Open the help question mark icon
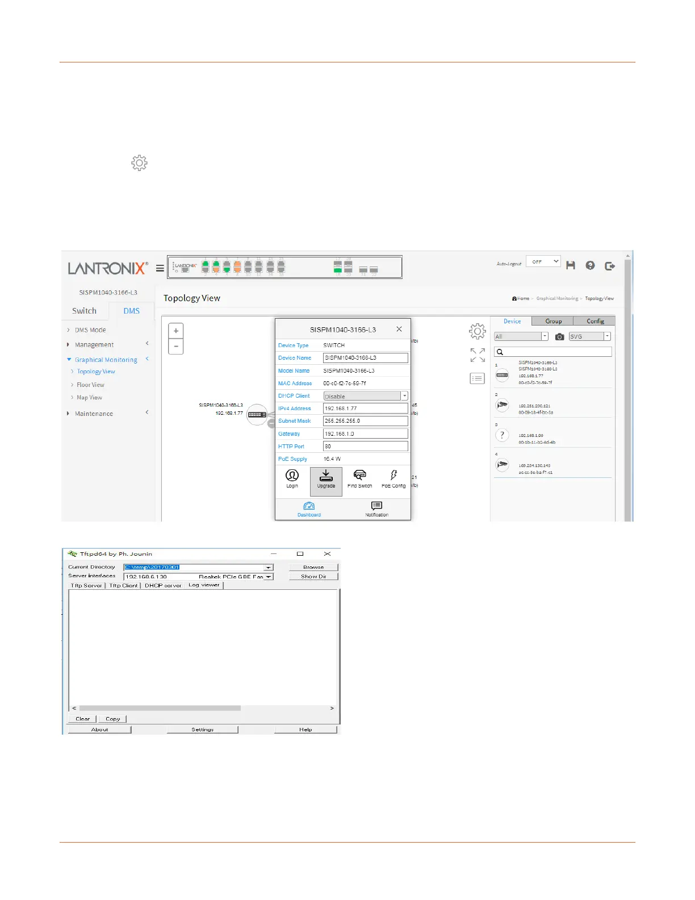Screen dimensions: 695x900 coord(591,265)
